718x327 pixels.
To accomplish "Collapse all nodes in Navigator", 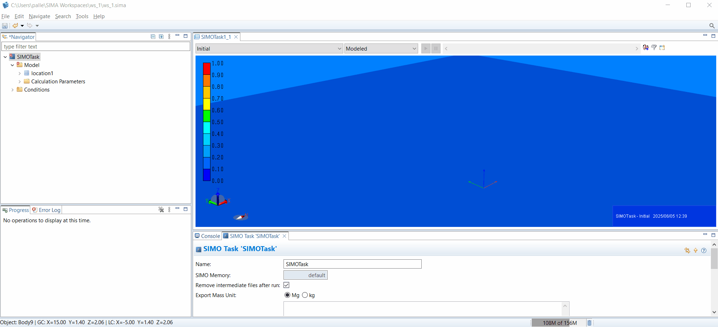I will click(x=153, y=36).
